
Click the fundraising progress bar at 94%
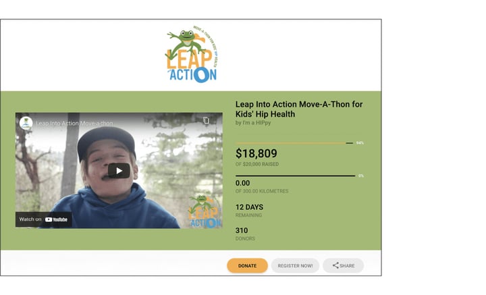[294, 143]
